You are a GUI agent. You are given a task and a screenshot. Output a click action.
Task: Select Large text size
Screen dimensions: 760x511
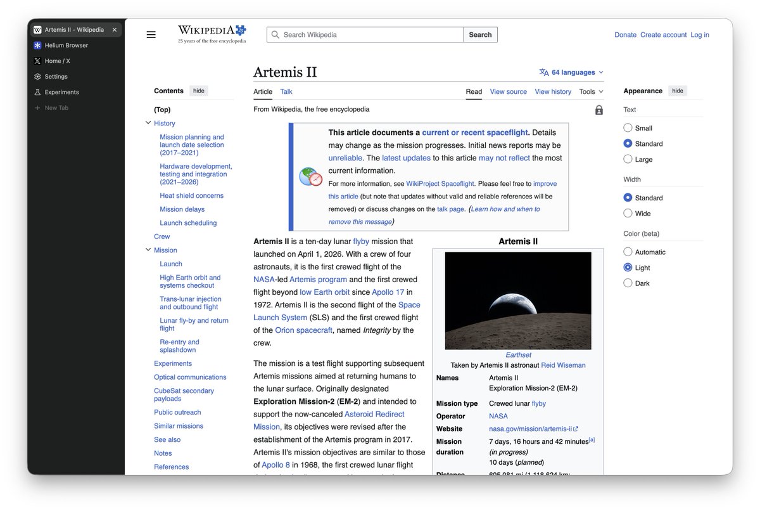628,159
